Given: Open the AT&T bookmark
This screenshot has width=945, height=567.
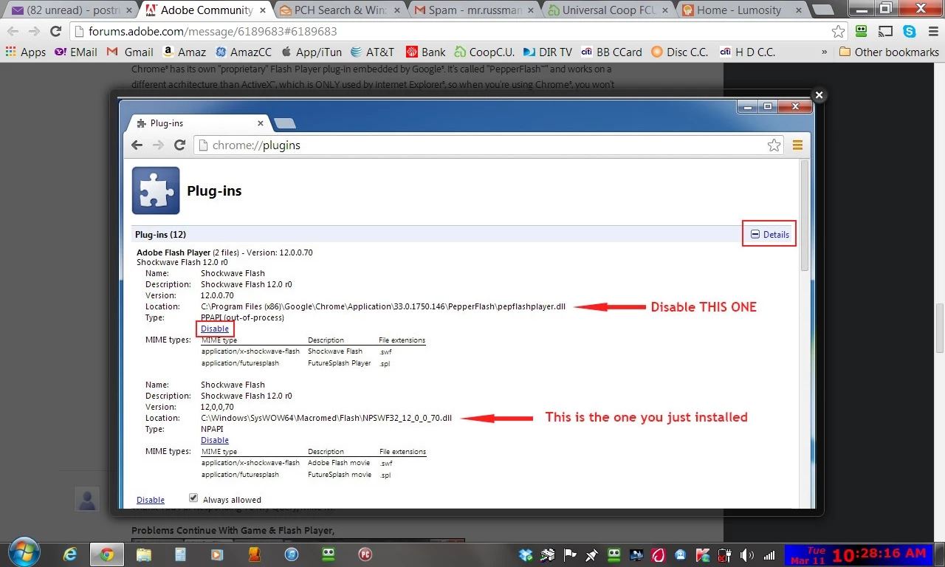Looking at the screenshot, I should pyautogui.click(x=373, y=52).
